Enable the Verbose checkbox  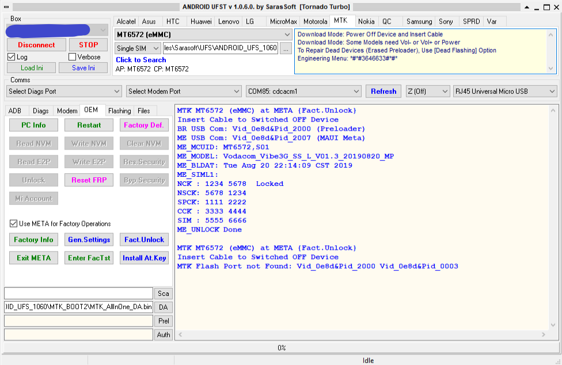[73, 57]
